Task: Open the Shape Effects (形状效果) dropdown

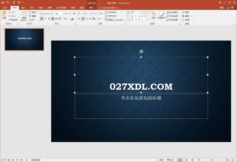Action: [x=172, y=20]
